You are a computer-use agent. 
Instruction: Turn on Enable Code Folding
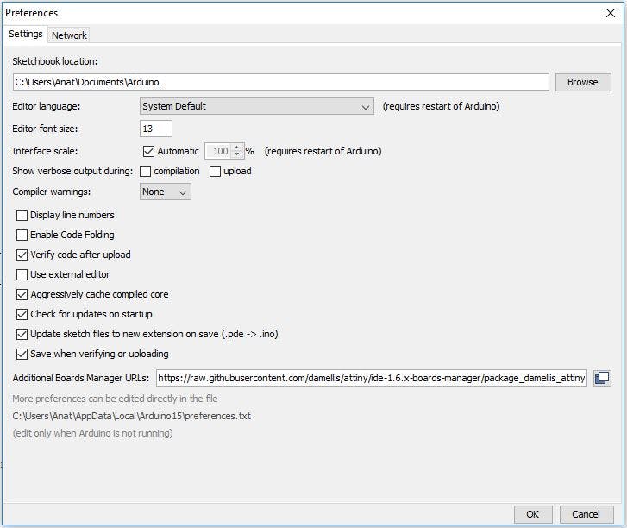[22, 235]
